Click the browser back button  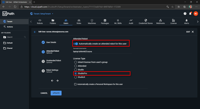point(4,7)
